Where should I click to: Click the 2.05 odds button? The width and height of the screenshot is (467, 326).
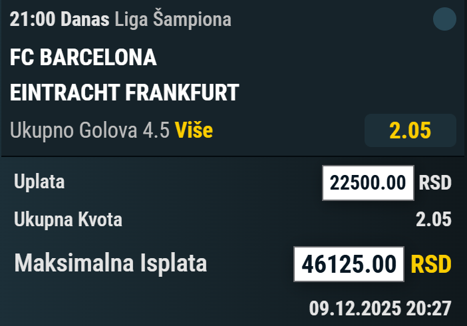(410, 130)
